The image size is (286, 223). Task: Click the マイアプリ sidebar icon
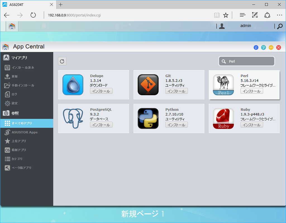[6, 57]
